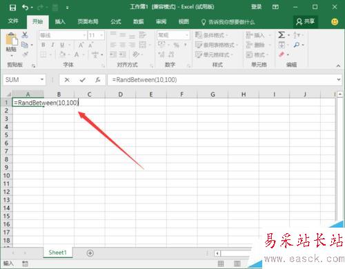
Task: Select the Sheet1 worksheet tab
Action: [57, 252]
